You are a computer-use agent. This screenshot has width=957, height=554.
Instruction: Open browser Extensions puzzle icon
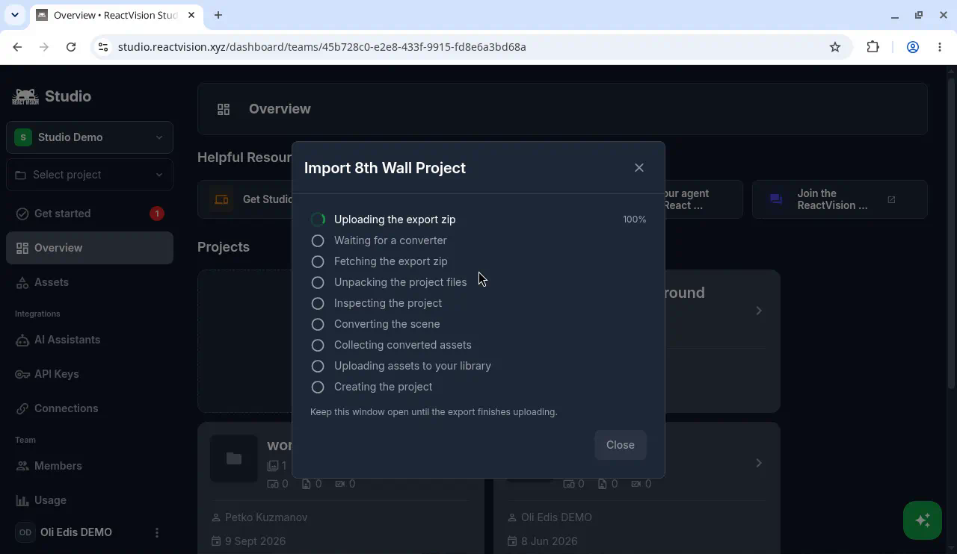(x=873, y=47)
